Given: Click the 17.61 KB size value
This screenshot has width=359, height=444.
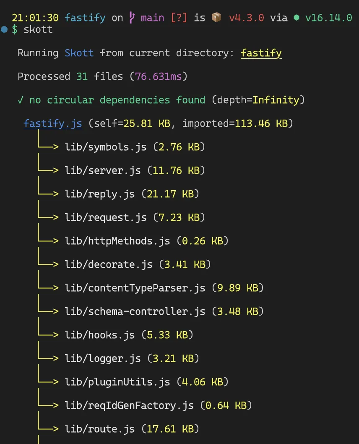Looking at the screenshot, I should click(170, 429).
